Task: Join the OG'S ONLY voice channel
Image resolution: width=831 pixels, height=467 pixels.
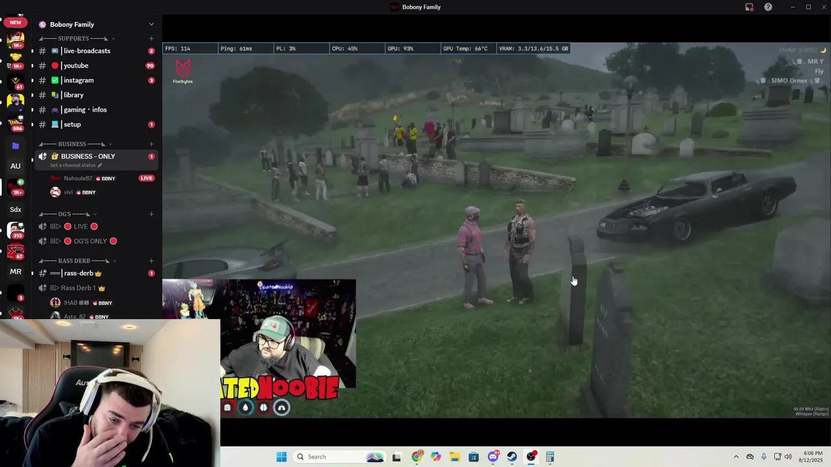Action: pyautogui.click(x=96, y=241)
